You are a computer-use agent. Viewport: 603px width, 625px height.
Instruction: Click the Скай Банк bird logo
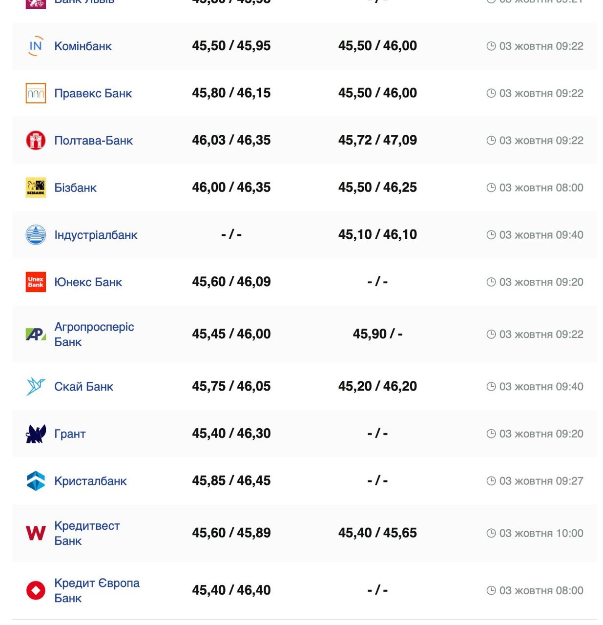[x=36, y=387]
